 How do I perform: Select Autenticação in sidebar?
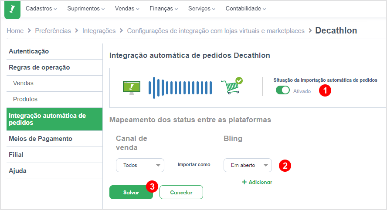(54, 51)
